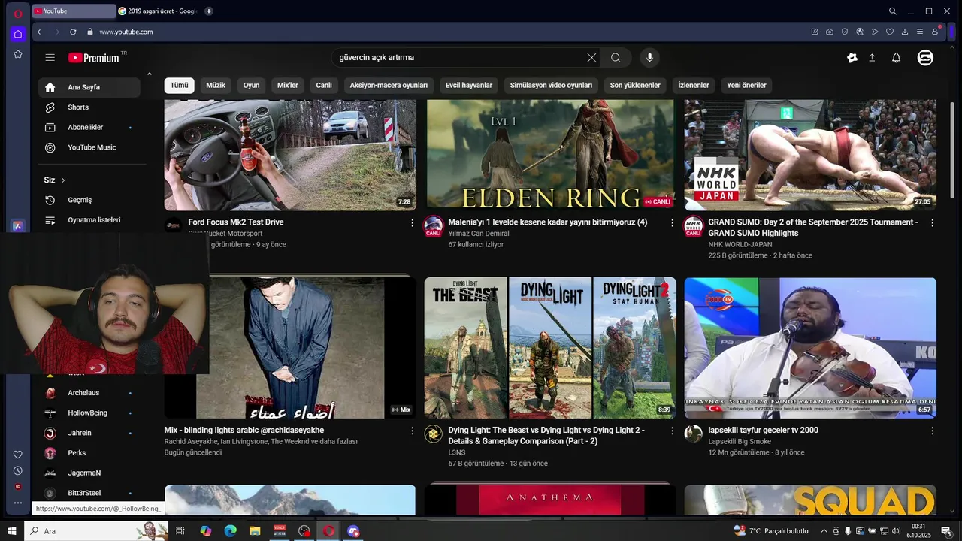This screenshot has width=962, height=541.
Task: Click the heart bookmark icon in address bar
Action: point(890,32)
